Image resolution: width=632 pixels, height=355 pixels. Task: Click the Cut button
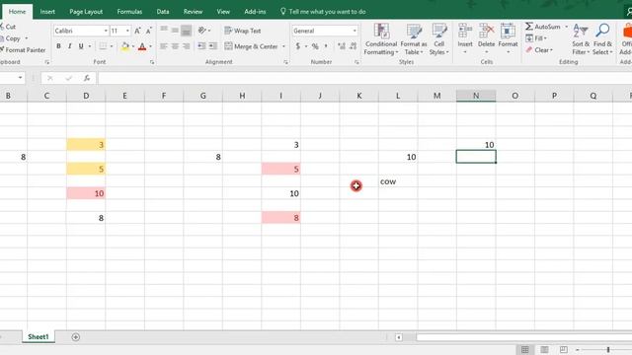8,27
